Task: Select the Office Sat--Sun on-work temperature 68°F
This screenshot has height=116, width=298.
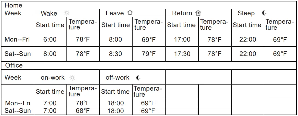Action: [83, 111]
